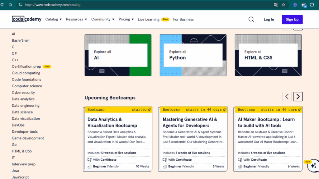Open the For Business menu item
Viewport: 319px width, 179px height.
click(183, 19)
